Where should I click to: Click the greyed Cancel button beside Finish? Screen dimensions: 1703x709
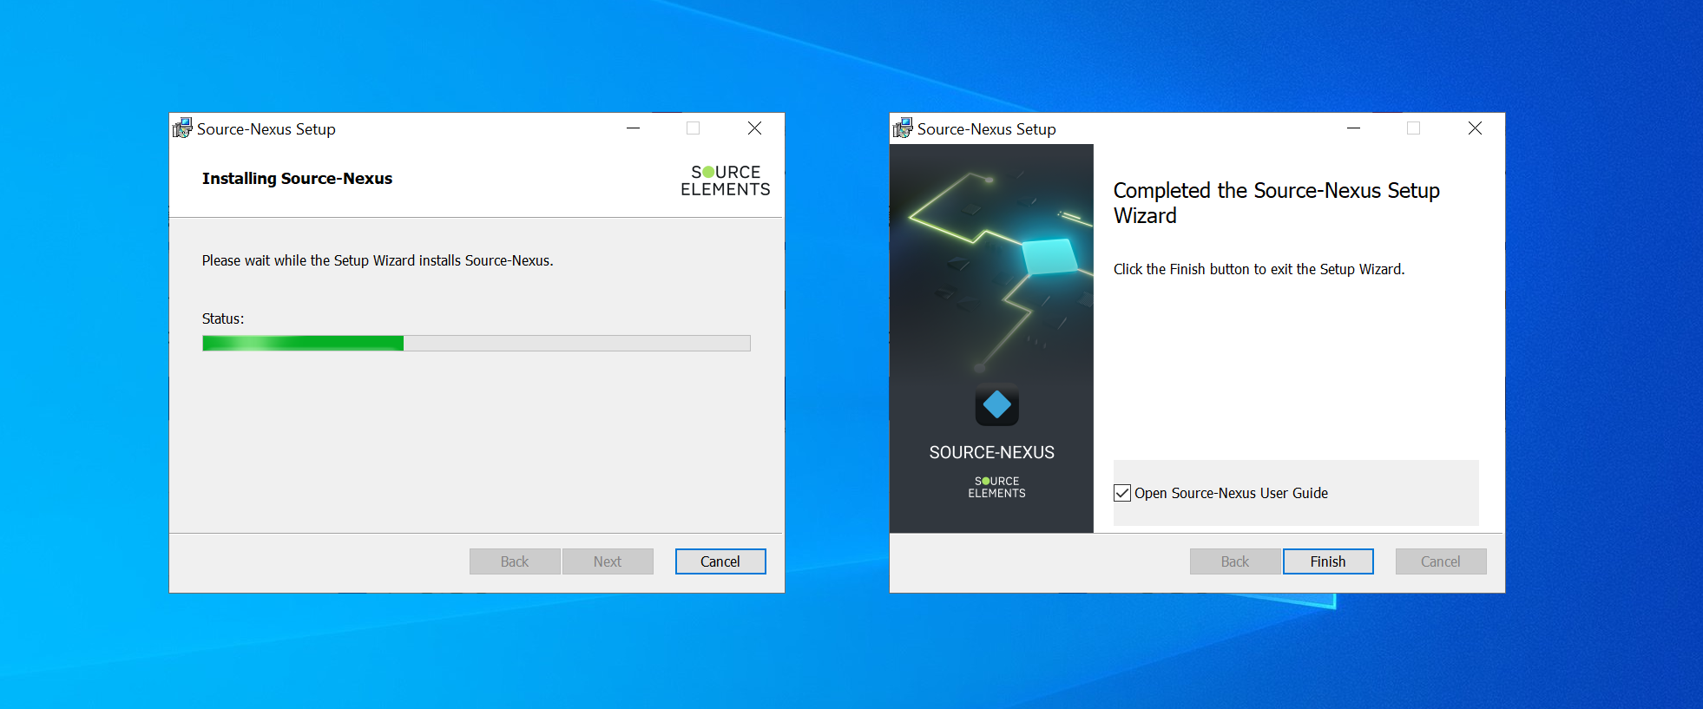coord(1440,561)
